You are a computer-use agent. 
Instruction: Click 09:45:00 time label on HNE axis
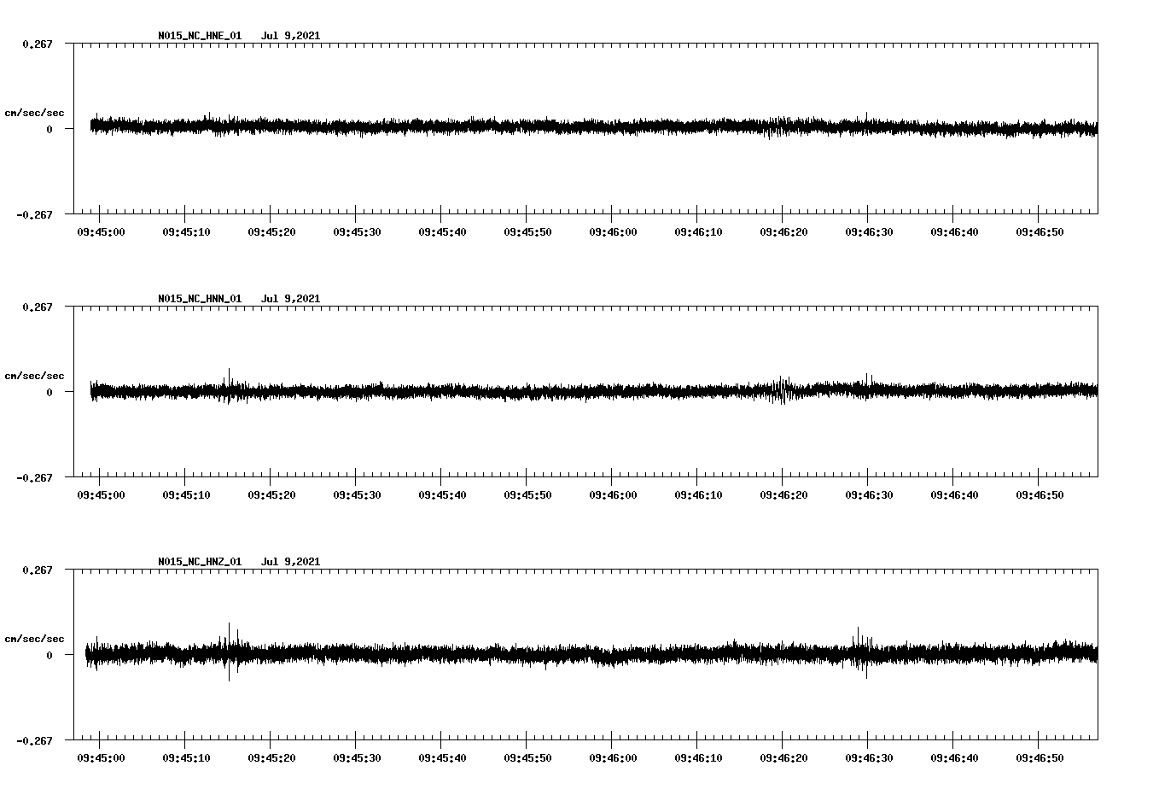(x=101, y=231)
